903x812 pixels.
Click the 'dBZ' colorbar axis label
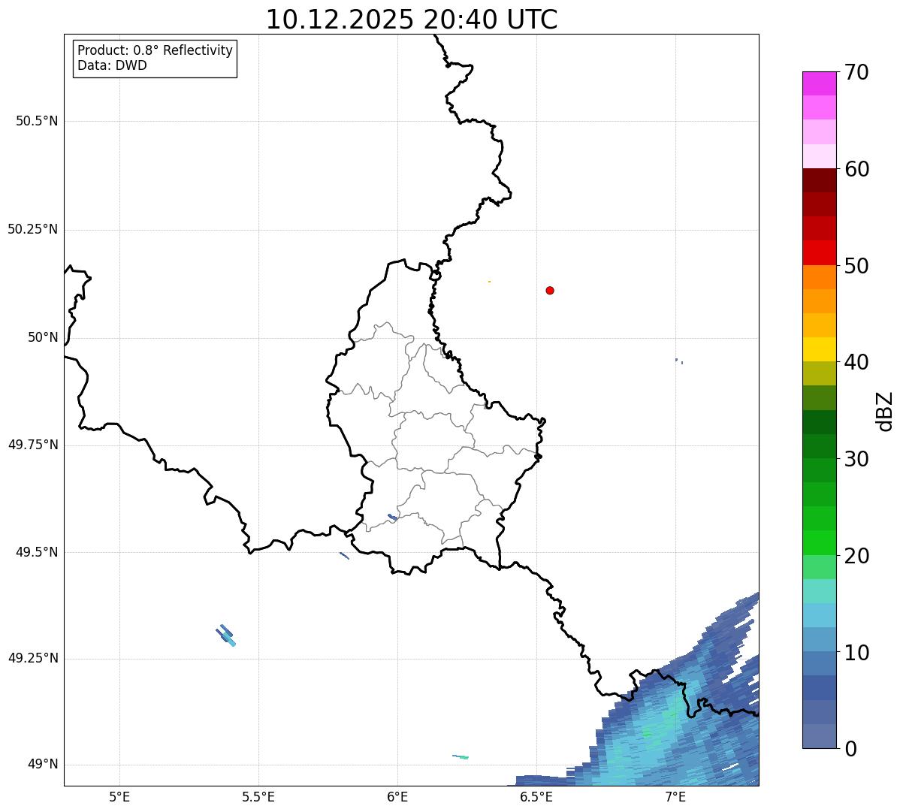coord(885,410)
